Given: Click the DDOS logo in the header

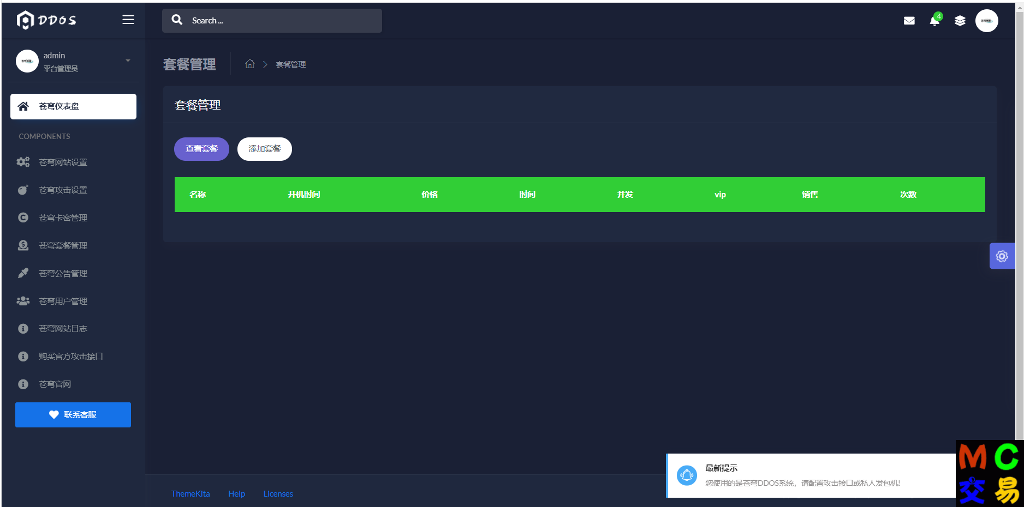Looking at the screenshot, I should [46, 20].
